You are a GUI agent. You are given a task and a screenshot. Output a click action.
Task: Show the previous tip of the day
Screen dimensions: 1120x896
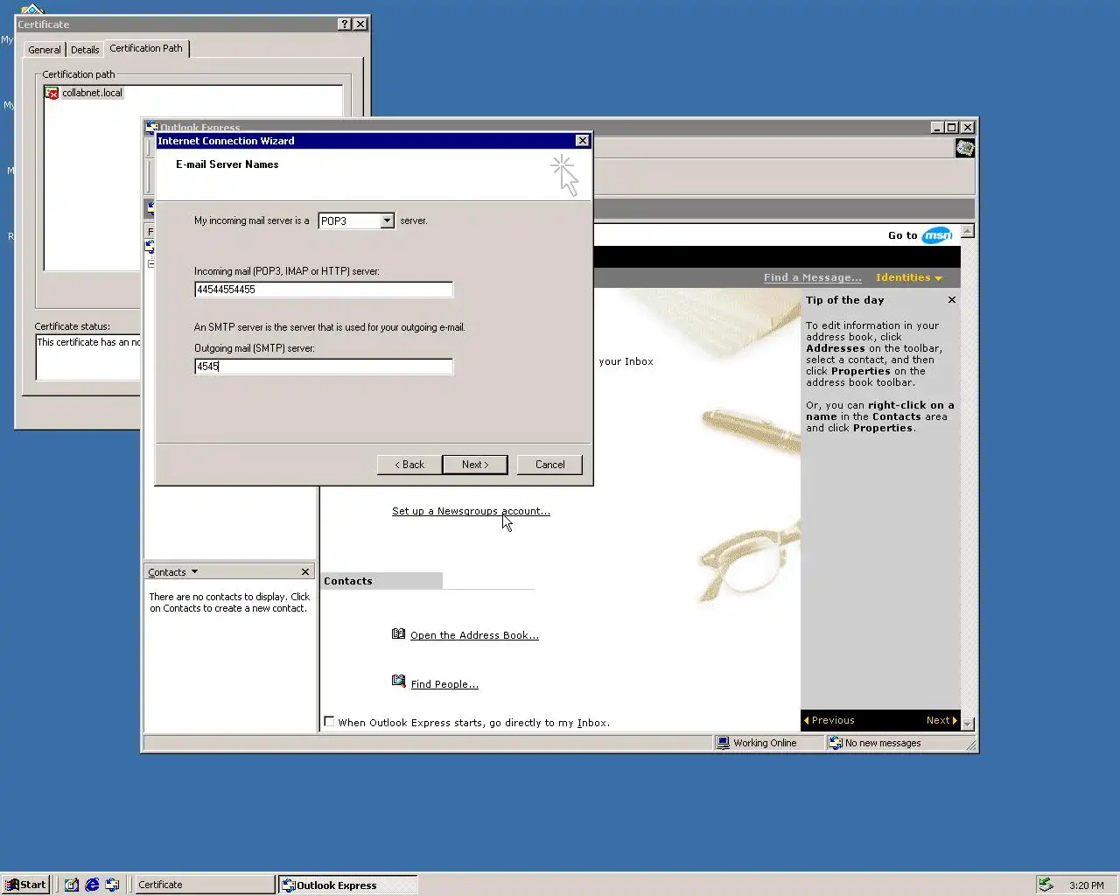click(829, 720)
